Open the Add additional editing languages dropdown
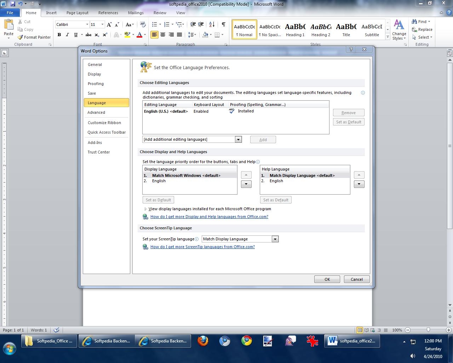453x363 pixels. (x=238, y=140)
